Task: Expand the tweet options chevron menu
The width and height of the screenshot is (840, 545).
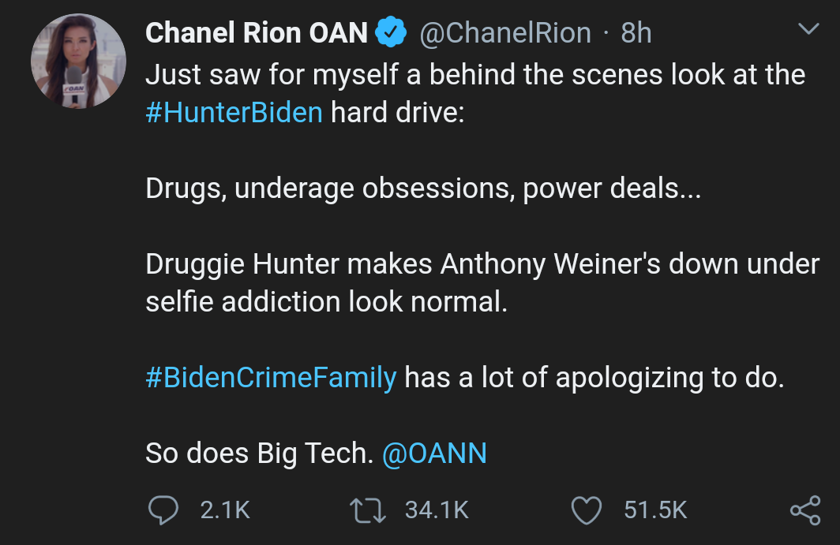Action: click(x=808, y=28)
